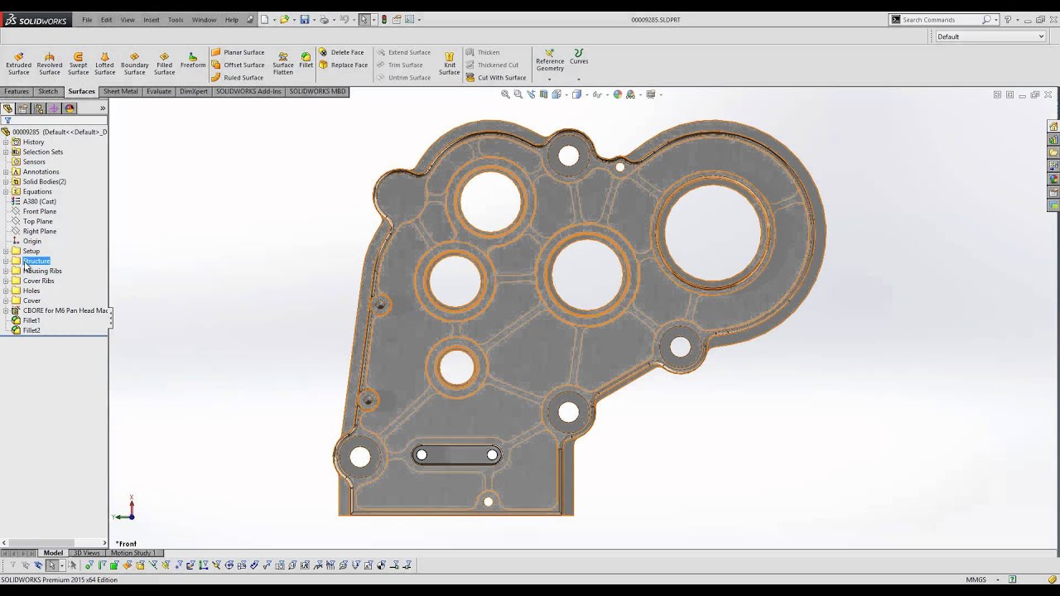Open the File menu
The image size is (1060, 596).
(87, 20)
